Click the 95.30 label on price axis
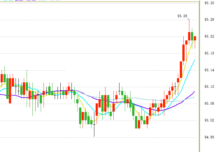This screenshot has height=152, width=217. (209, 3)
